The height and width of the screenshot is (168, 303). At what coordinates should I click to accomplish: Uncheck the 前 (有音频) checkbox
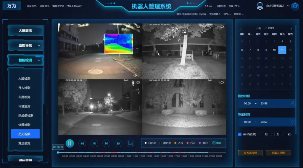click(240, 134)
